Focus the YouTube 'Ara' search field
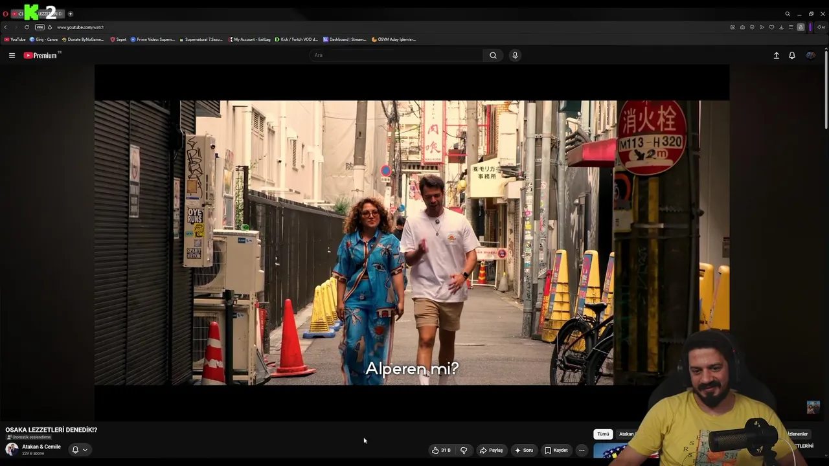The image size is (829, 466). point(396,56)
